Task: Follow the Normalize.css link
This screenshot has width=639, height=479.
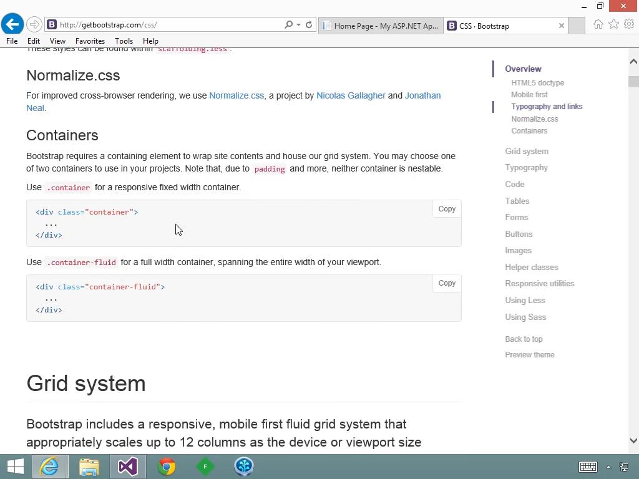Action: (237, 95)
